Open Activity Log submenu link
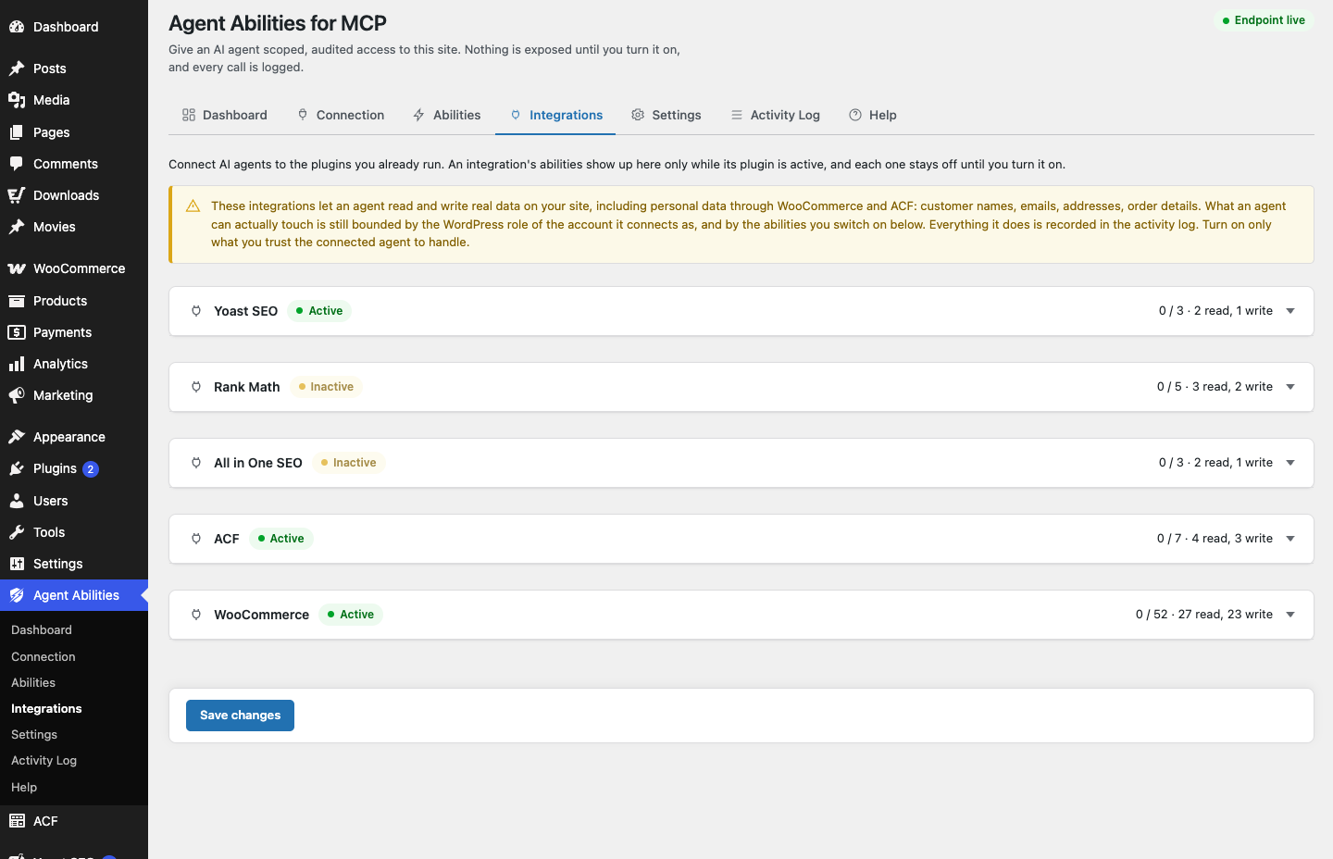The image size is (1333, 859). click(44, 761)
